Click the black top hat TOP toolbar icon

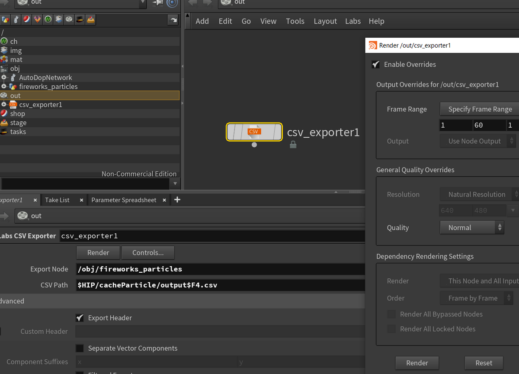point(80,19)
